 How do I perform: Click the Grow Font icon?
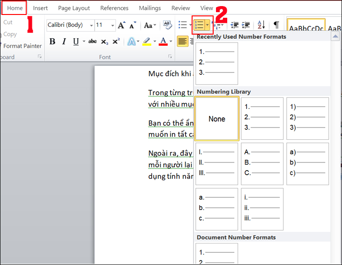click(121, 25)
